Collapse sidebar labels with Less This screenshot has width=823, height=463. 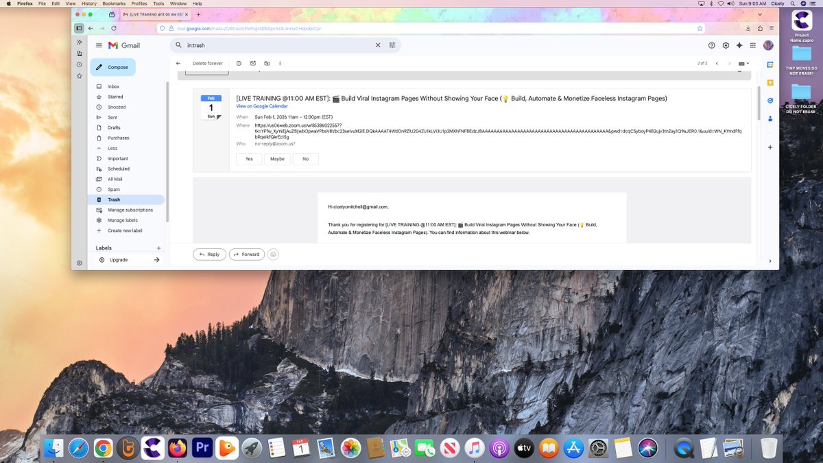[x=112, y=148]
